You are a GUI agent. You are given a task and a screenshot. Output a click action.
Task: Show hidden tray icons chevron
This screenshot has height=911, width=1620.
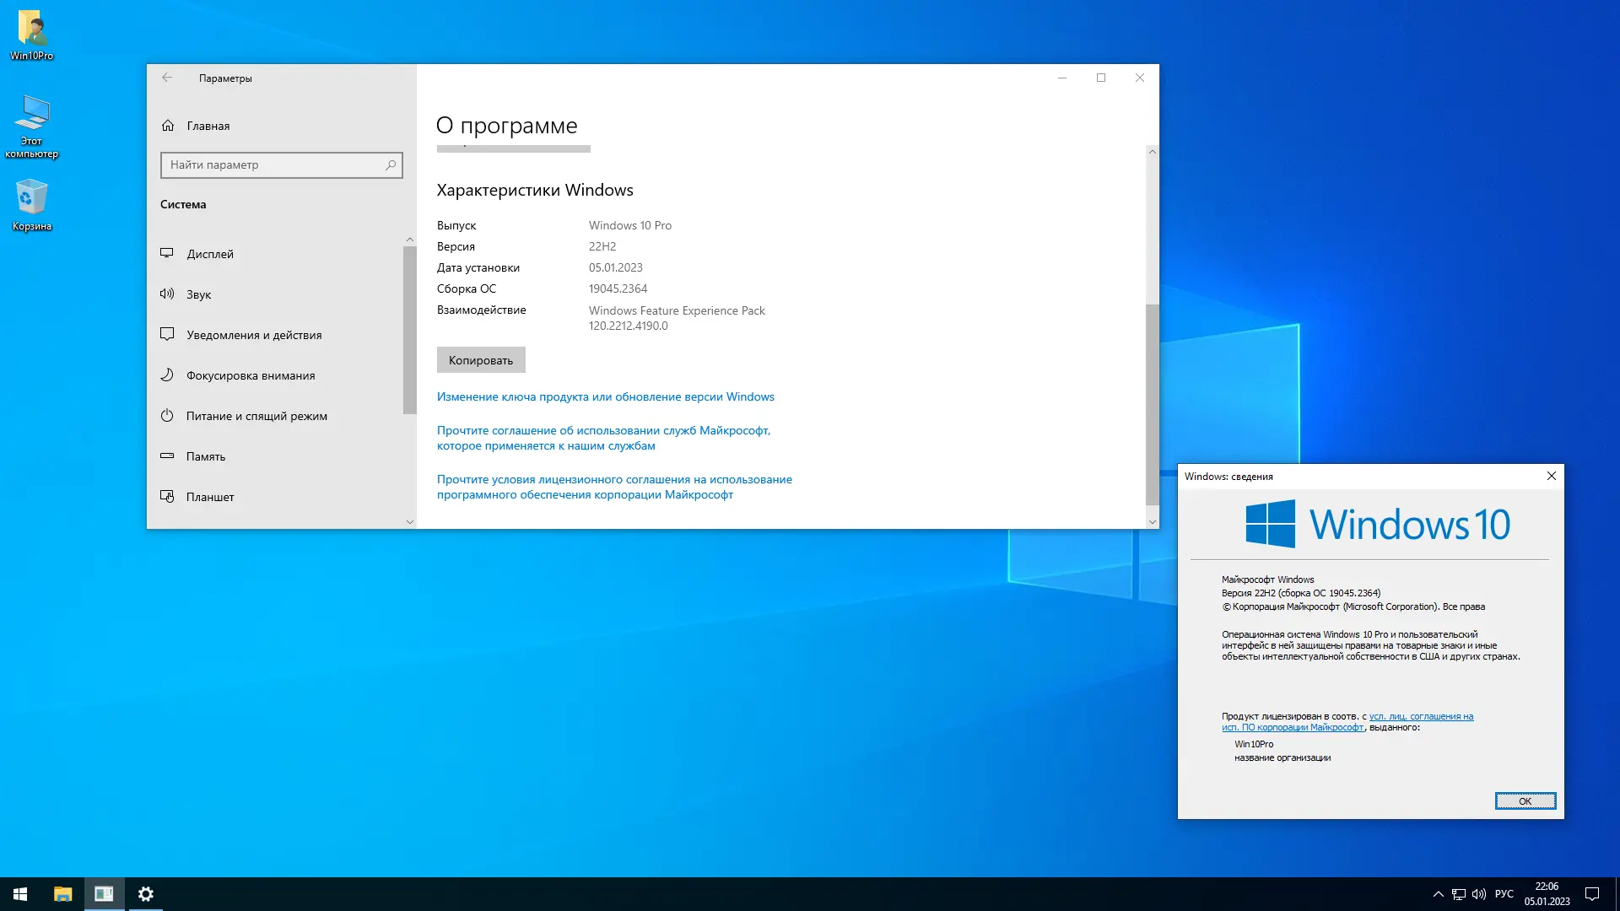[1438, 894]
